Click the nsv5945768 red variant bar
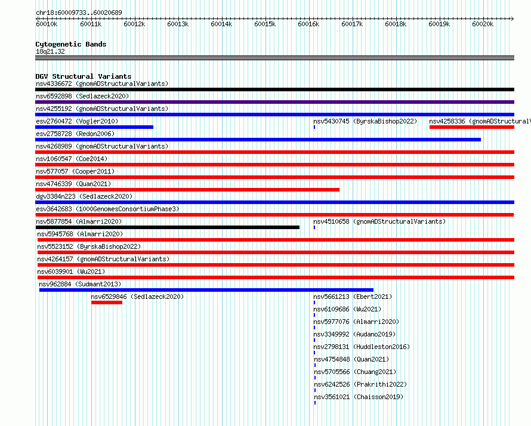This screenshot has height=426, width=531. (276, 240)
